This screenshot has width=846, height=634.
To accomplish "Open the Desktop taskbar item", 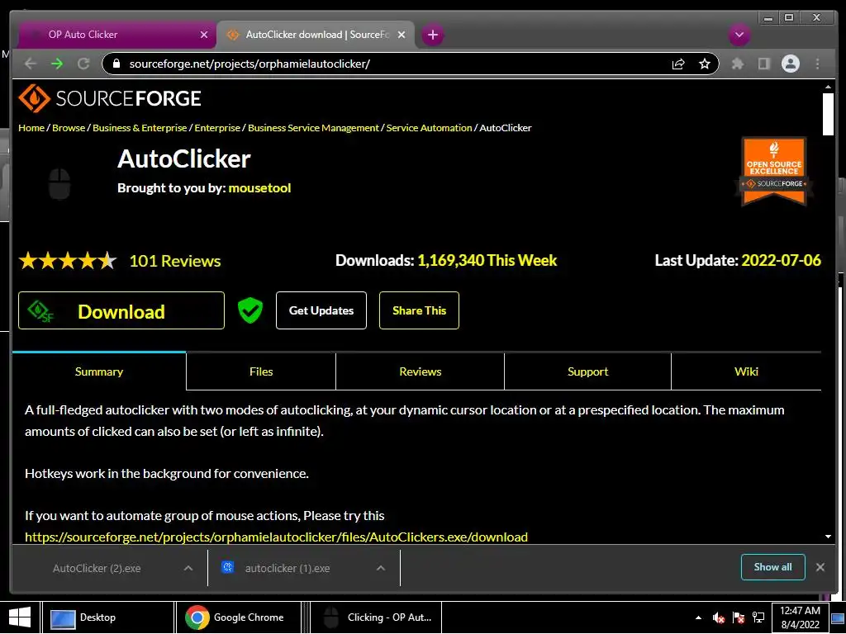I will coord(108,617).
